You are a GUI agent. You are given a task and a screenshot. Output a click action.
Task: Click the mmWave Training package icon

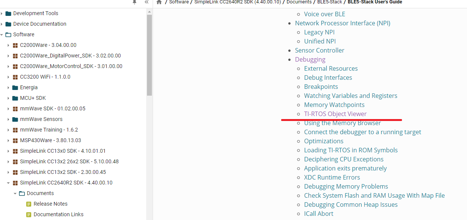15,130
